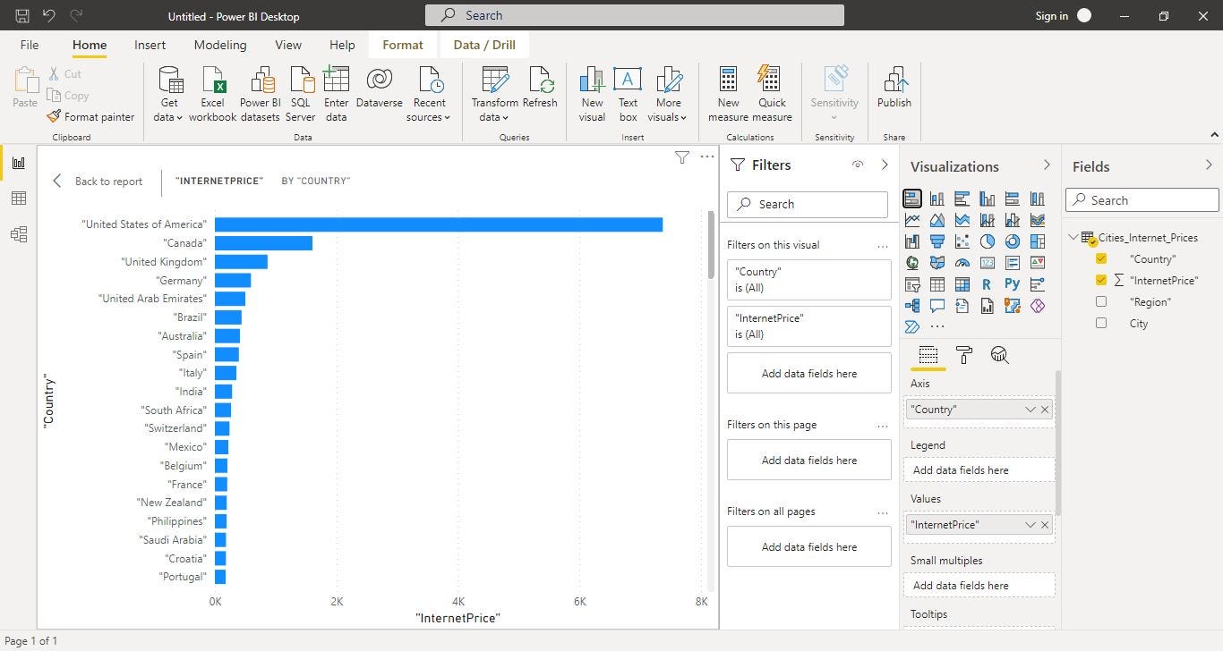Click the Filters pane search box
The width and height of the screenshot is (1223, 651).
(x=808, y=204)
